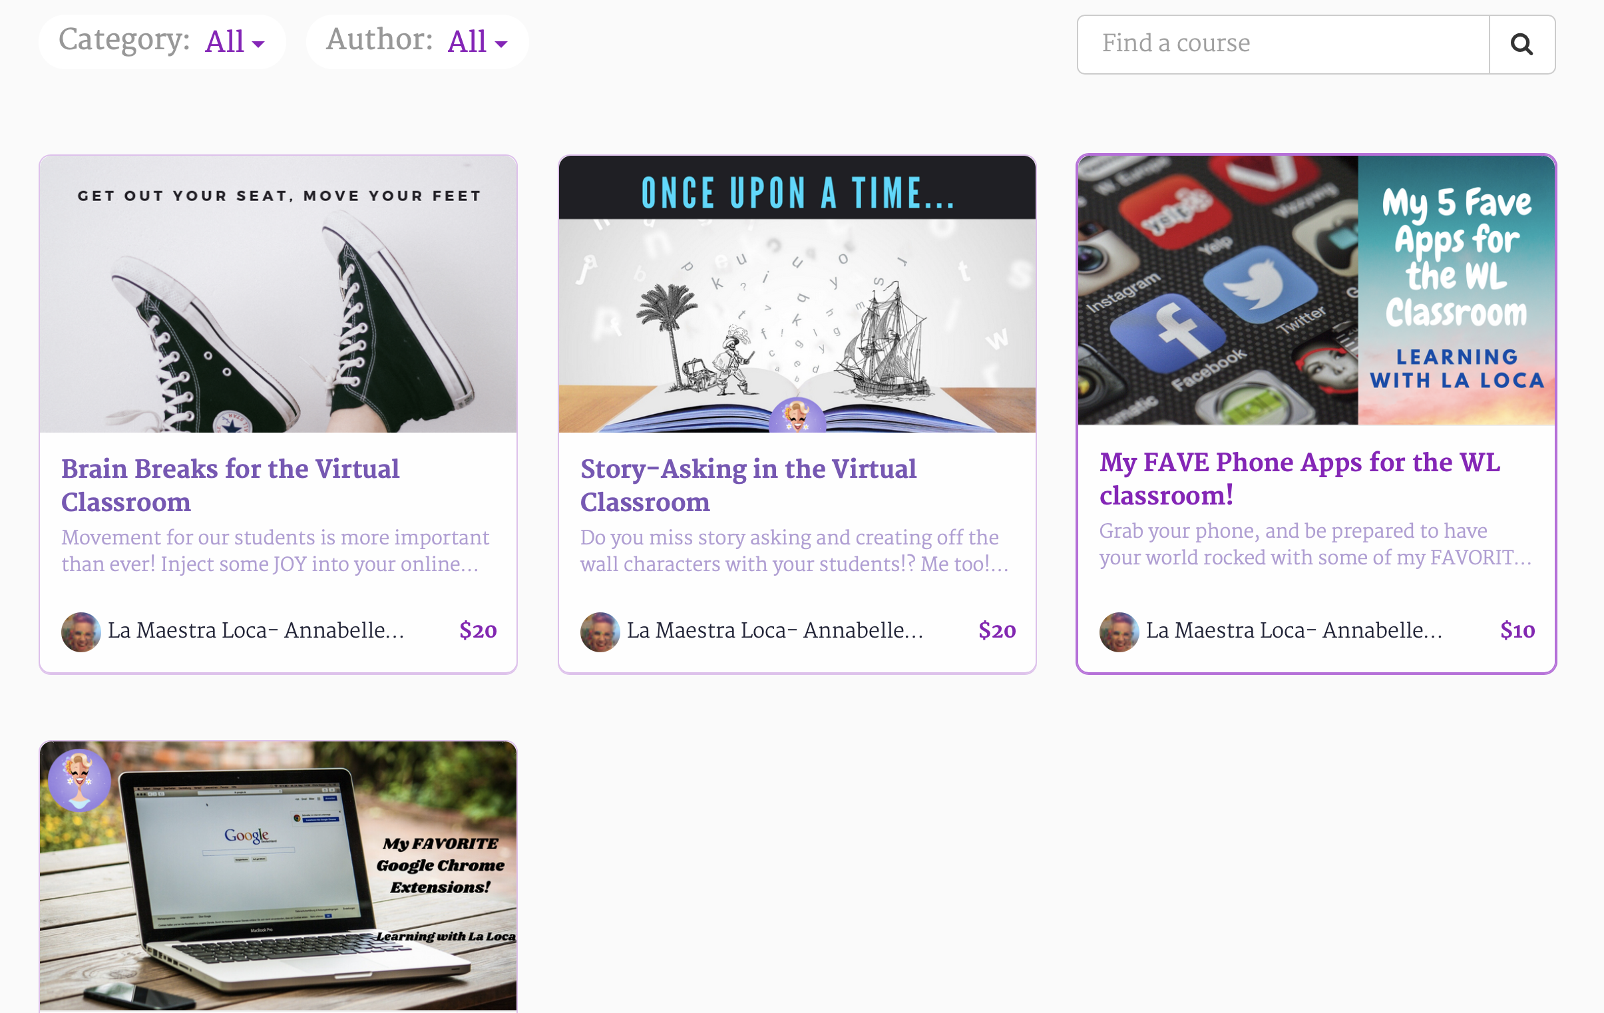Click the $10 price on Phone Apps card
Image resolution: width=1604 pixels, height=1013 pixels.
1517,630
